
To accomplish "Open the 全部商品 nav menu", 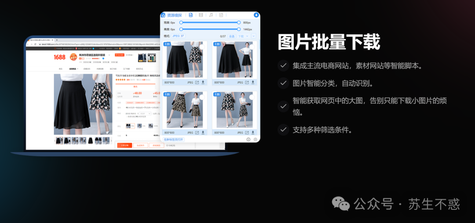I will [x=73, y=68].
